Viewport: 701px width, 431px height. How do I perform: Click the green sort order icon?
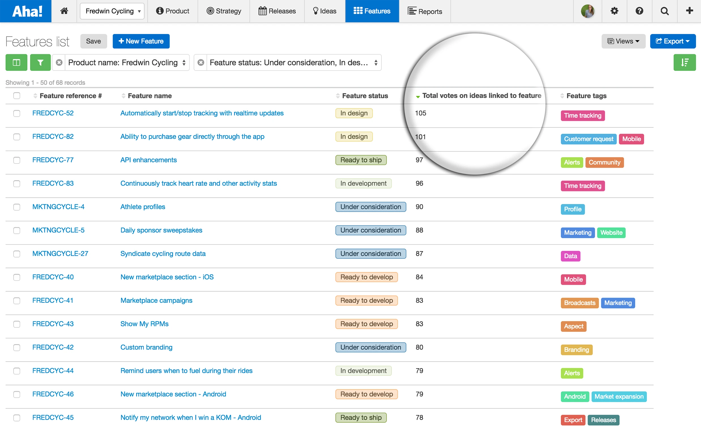pyautogui.click(x=685, y=63)
